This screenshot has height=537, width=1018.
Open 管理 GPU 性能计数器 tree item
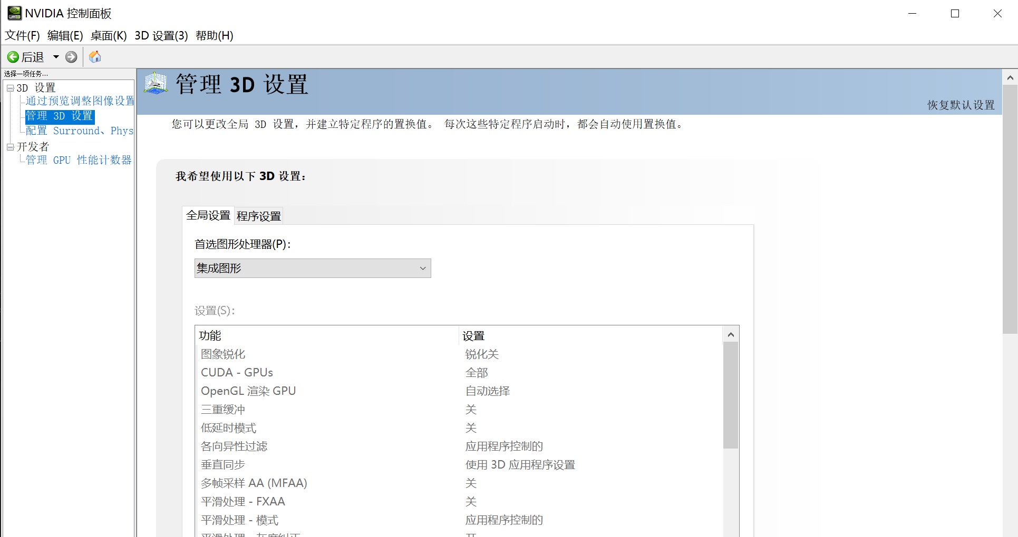79,160
